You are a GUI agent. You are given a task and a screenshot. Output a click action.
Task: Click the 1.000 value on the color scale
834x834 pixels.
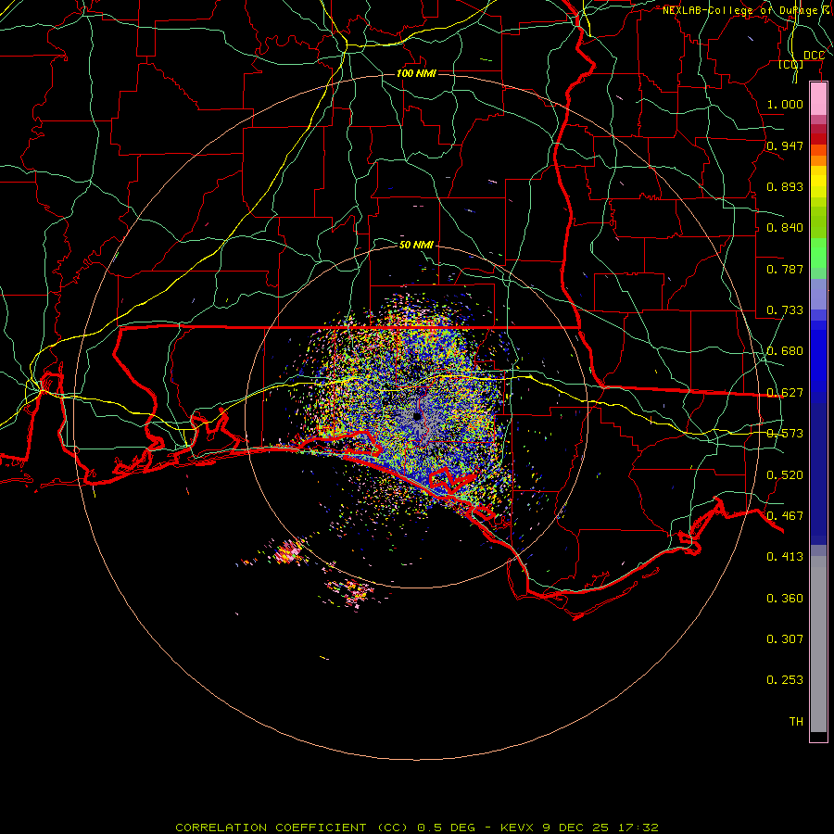tap(785, 104)
